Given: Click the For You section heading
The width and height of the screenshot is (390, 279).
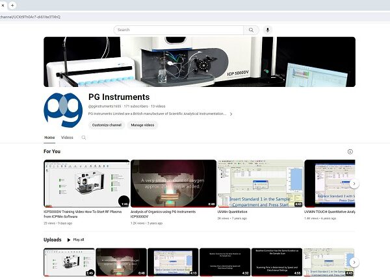Looking at the screenshot, I should (52, 151).
